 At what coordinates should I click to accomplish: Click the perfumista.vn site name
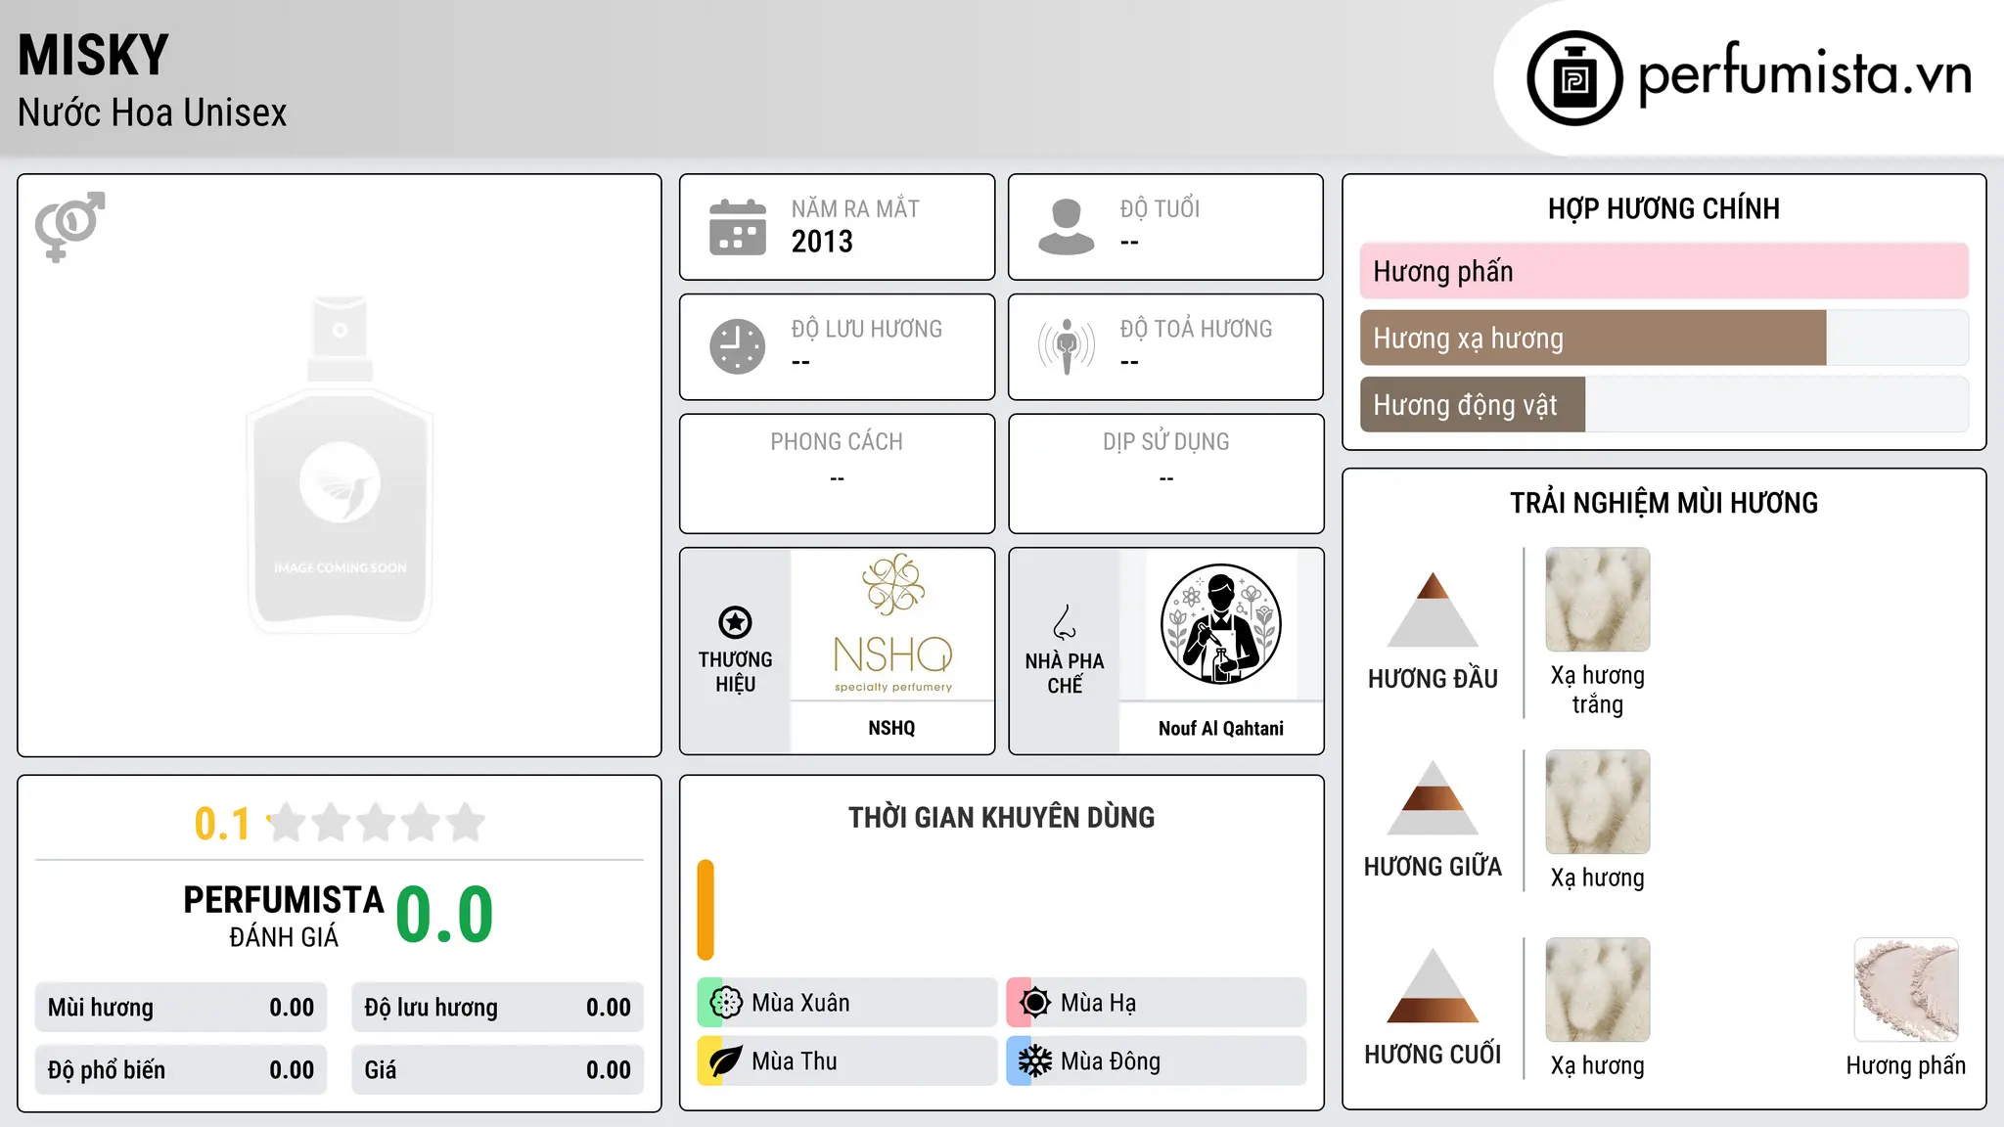tap(1805, 74)
